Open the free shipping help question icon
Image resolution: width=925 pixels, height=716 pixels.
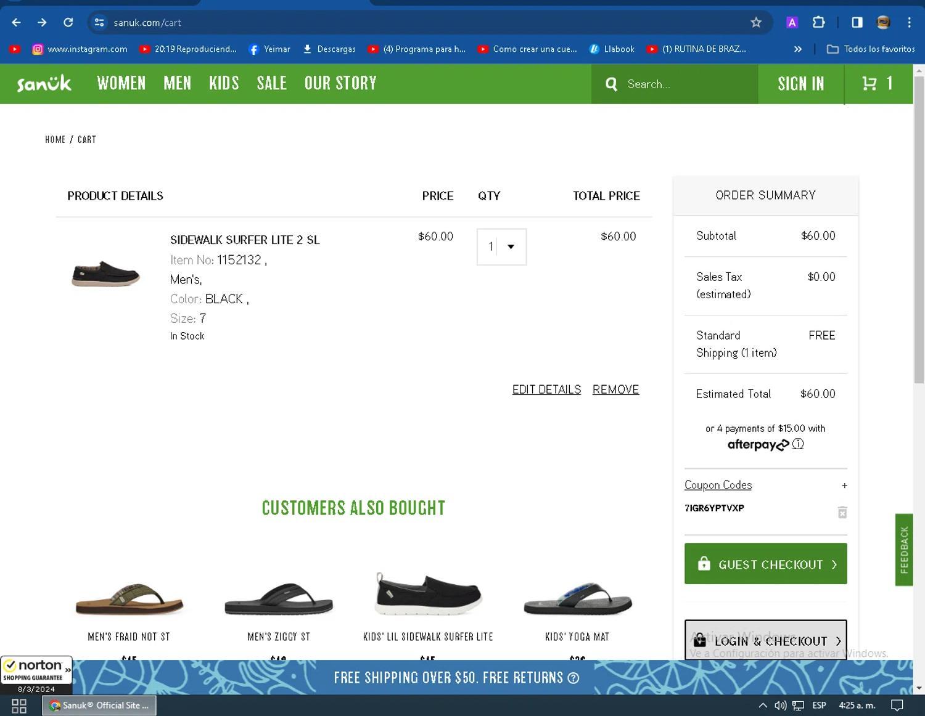click(573, 678)
